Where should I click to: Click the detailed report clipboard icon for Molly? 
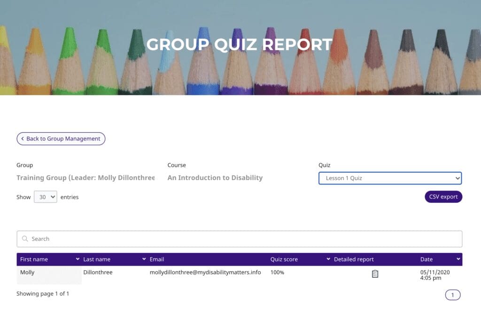(x=375, y=273)
